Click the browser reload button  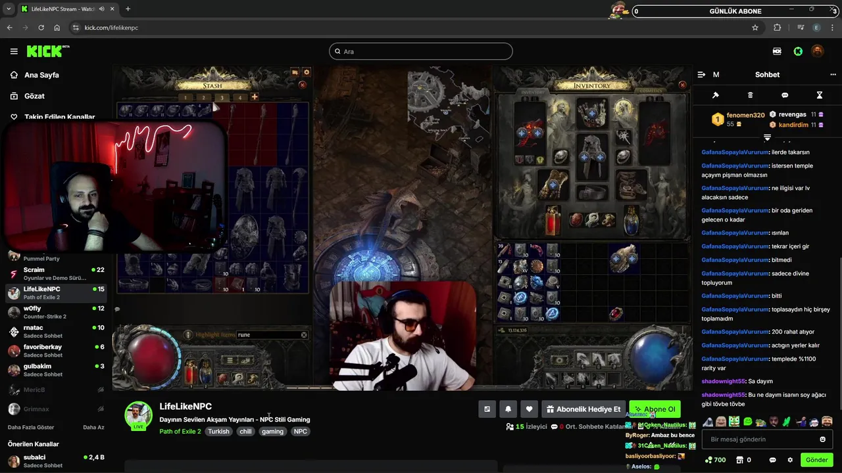(x=41, y=28)
